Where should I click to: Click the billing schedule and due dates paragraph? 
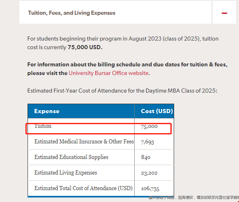tap(127, 69)
